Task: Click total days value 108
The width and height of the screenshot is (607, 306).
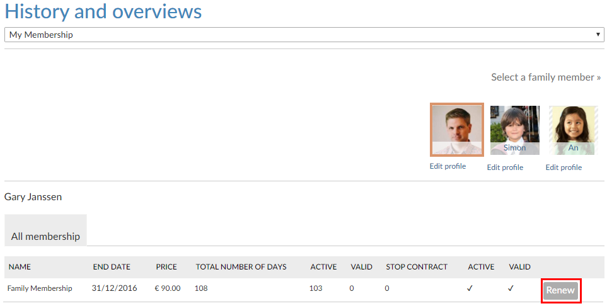Action: coord(201,288)
